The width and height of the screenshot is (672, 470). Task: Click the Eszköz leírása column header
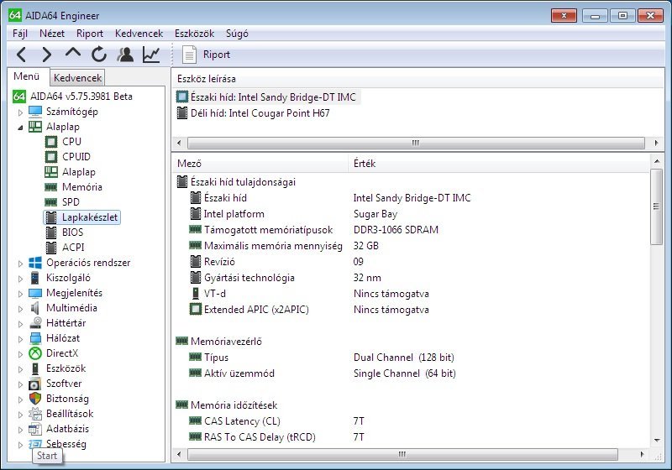click(x=417, y=79)
